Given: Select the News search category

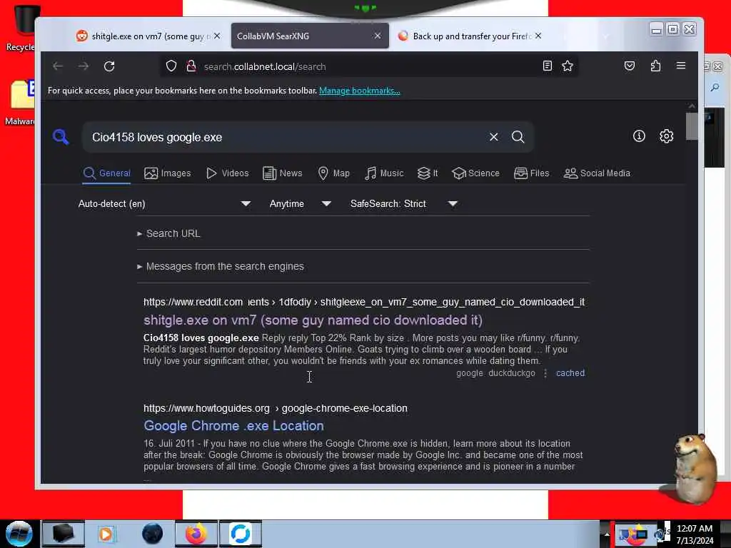Looking at the screenshot, I should (x=283, y=173).
